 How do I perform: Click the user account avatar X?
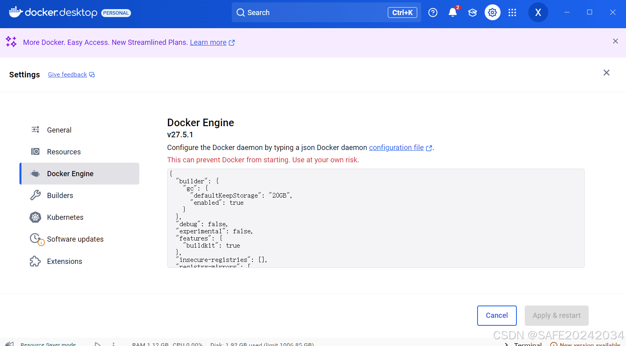pyautogui.click(x=538, y=13)
